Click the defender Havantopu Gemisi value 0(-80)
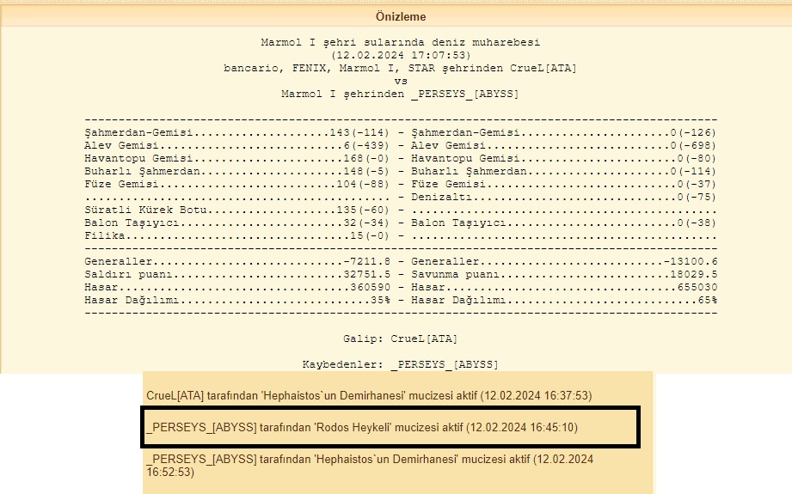 click(697, 158)
